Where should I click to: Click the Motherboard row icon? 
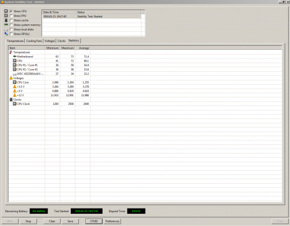[14, 56]
